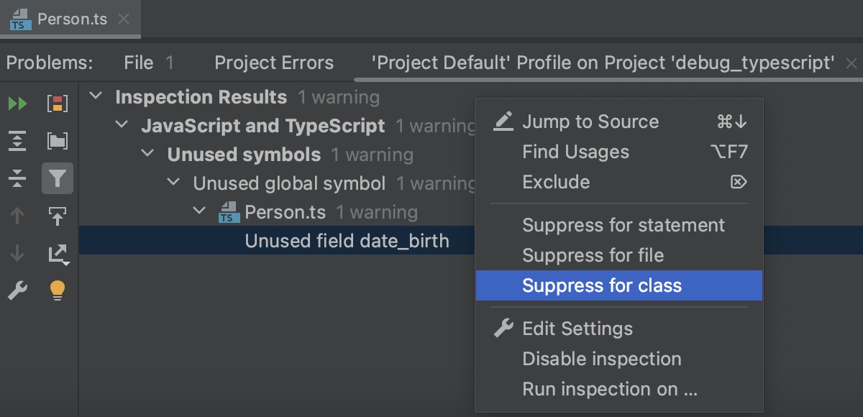
Task: Select Suppress for class in the menu
Action: (603, 285)
